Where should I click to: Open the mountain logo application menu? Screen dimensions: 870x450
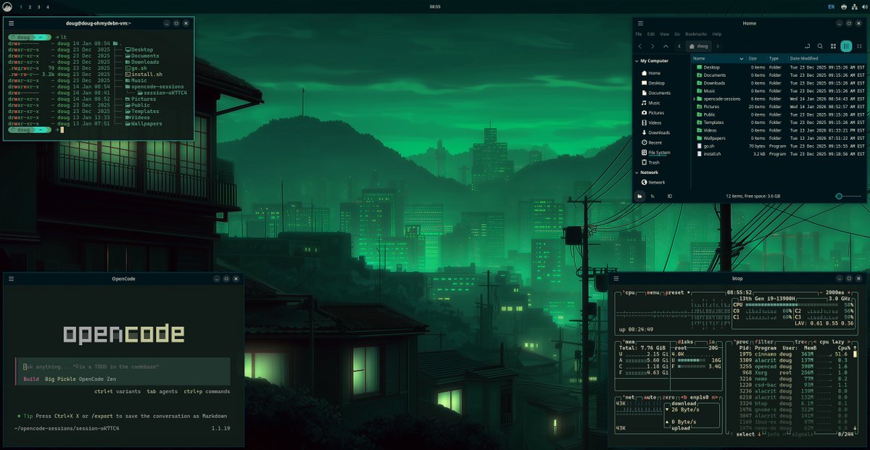[x=7, y=7]
